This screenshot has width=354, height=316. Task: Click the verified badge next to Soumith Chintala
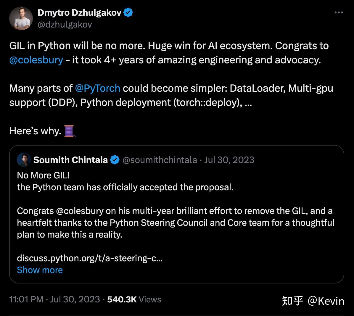coord(115,160)
